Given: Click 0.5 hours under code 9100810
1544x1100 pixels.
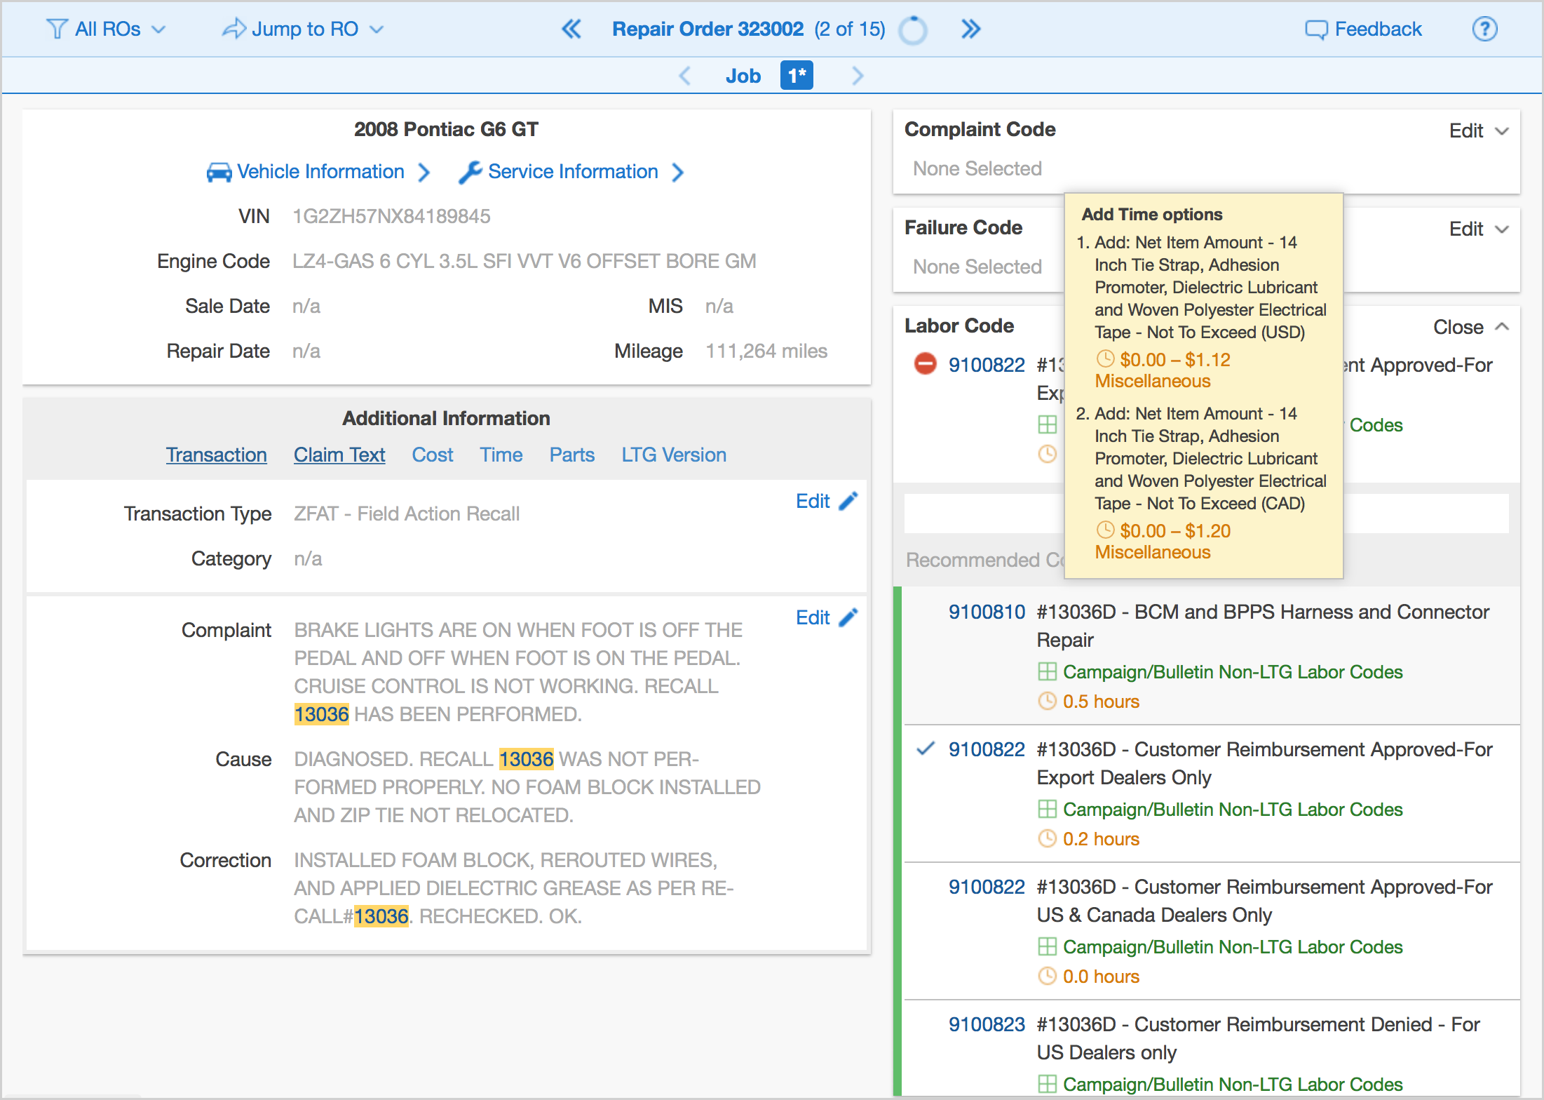Looking at the screenshot, I should (1101, 702).
